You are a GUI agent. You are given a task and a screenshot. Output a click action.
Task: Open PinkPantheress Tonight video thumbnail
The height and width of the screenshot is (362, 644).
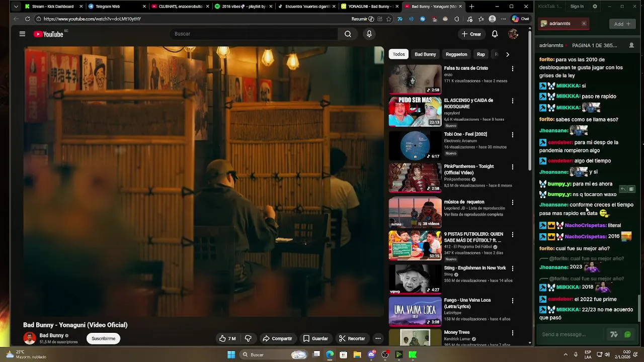point(415,177)
